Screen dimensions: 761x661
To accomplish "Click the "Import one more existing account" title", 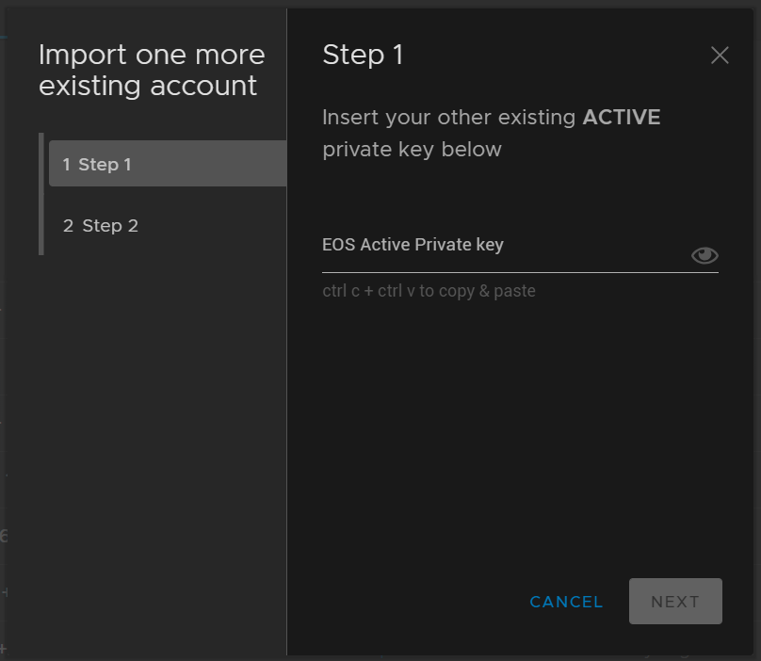I will [152, 71].
